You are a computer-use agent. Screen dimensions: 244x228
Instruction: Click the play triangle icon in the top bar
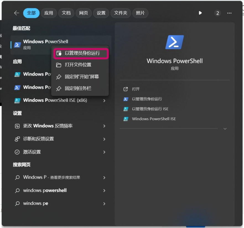click(x=200, y=13)
